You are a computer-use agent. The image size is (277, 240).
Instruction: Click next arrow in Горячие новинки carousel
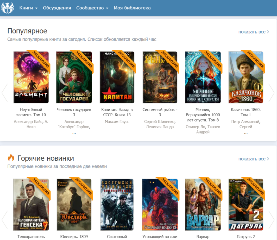click(272, 220)
